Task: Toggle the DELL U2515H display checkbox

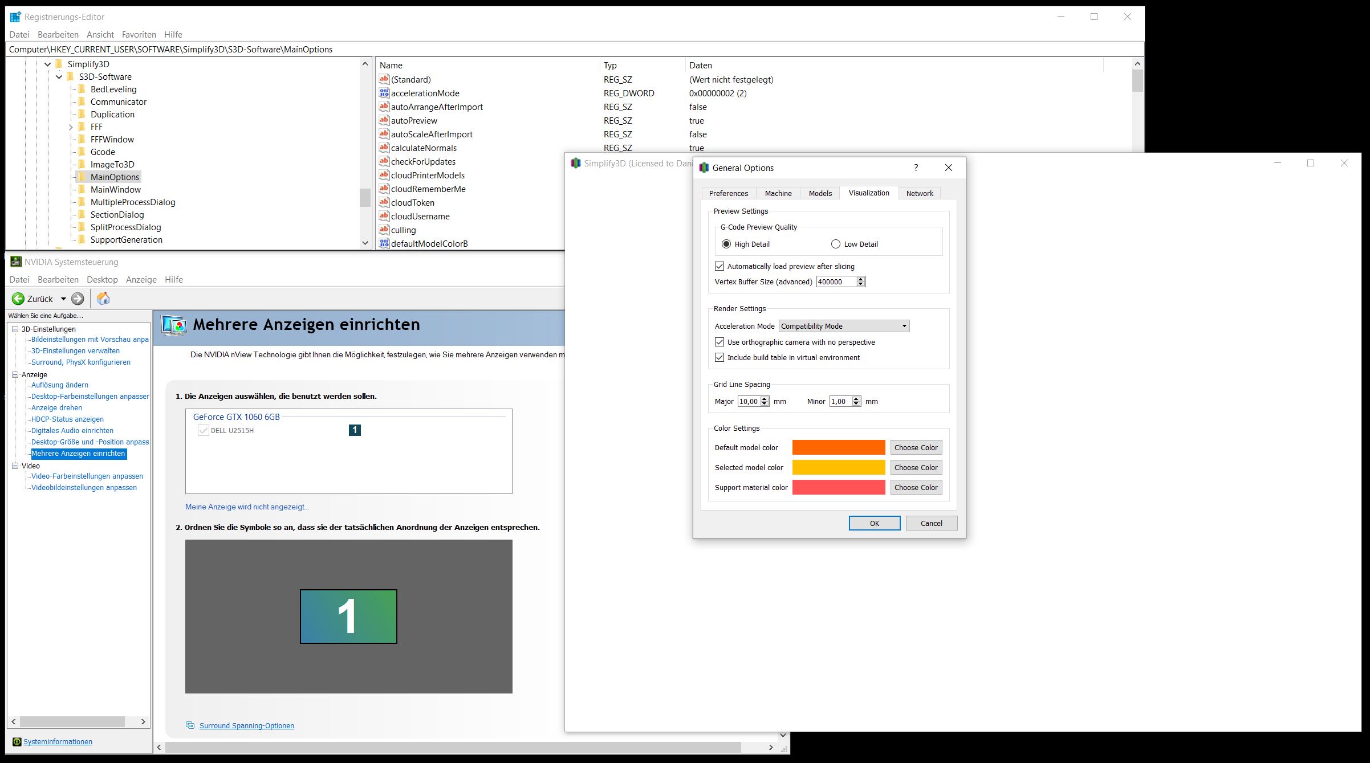Action: click(x=203, y=430)
